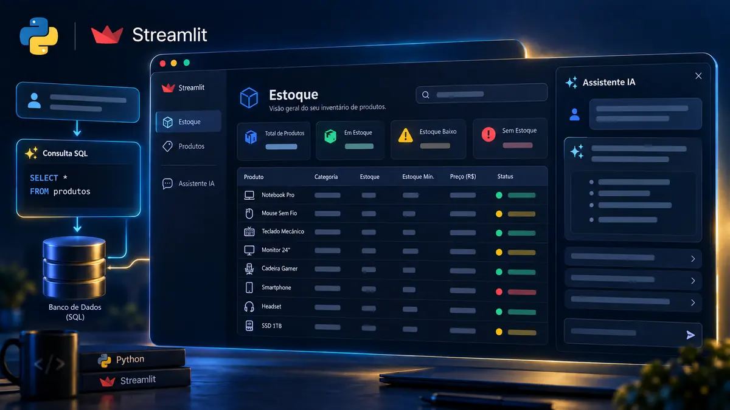Click the sparkle icon next to the Assistente IA title
This screenshot has height=410, width=730.
[x=571, y=83]
